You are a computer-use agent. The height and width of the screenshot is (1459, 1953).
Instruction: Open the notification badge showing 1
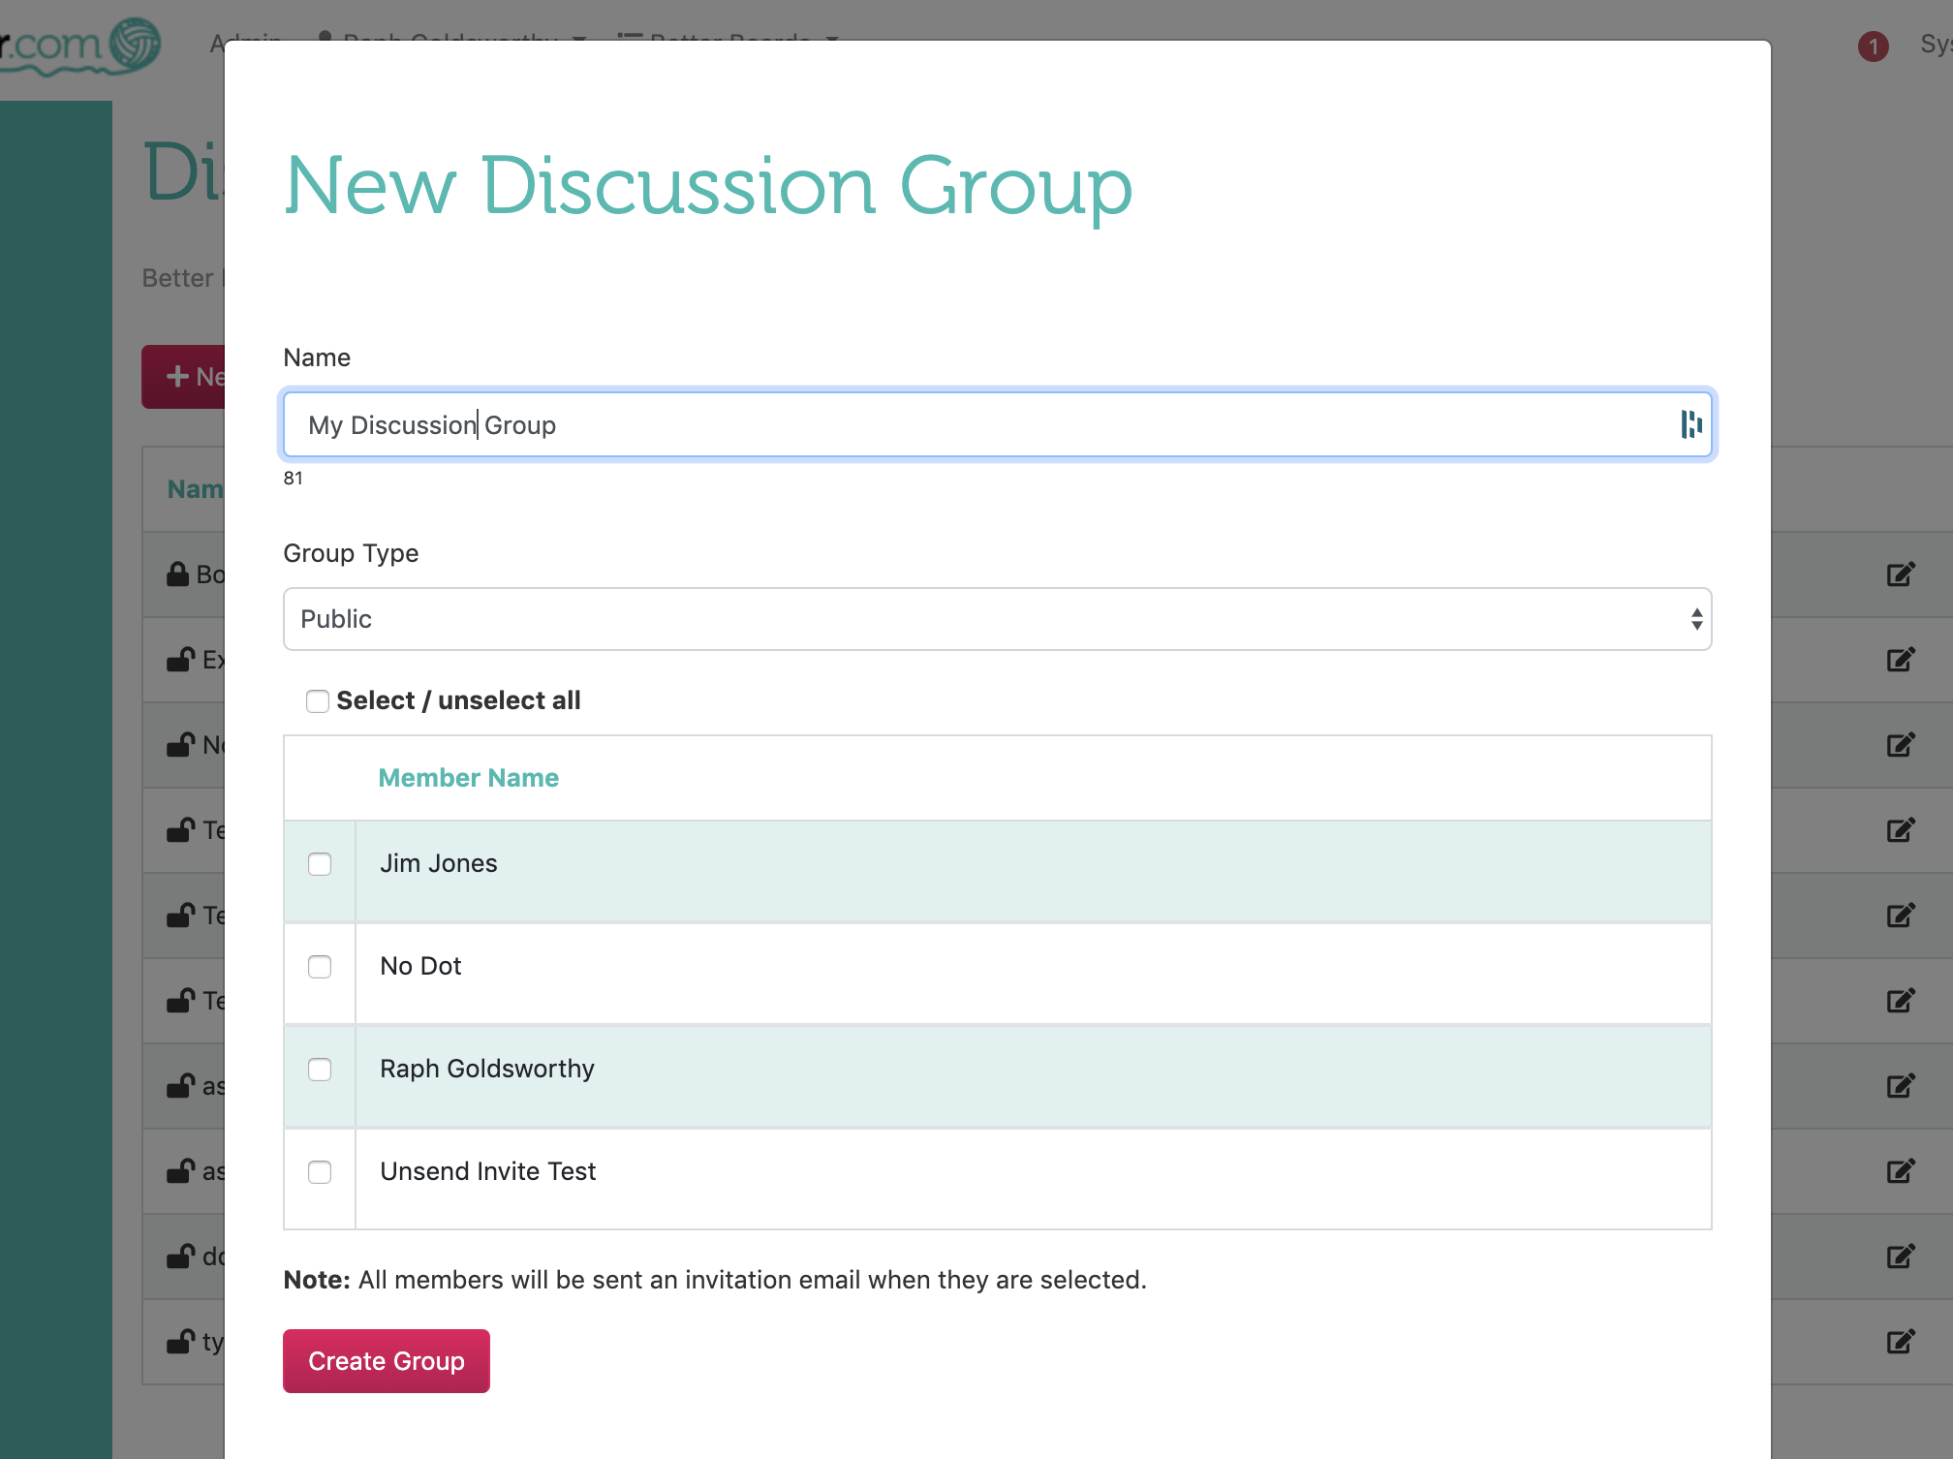1874,47
